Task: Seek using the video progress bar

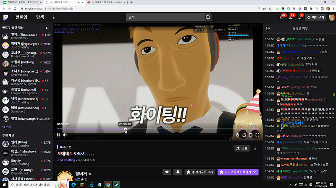Action: (157, 129)
